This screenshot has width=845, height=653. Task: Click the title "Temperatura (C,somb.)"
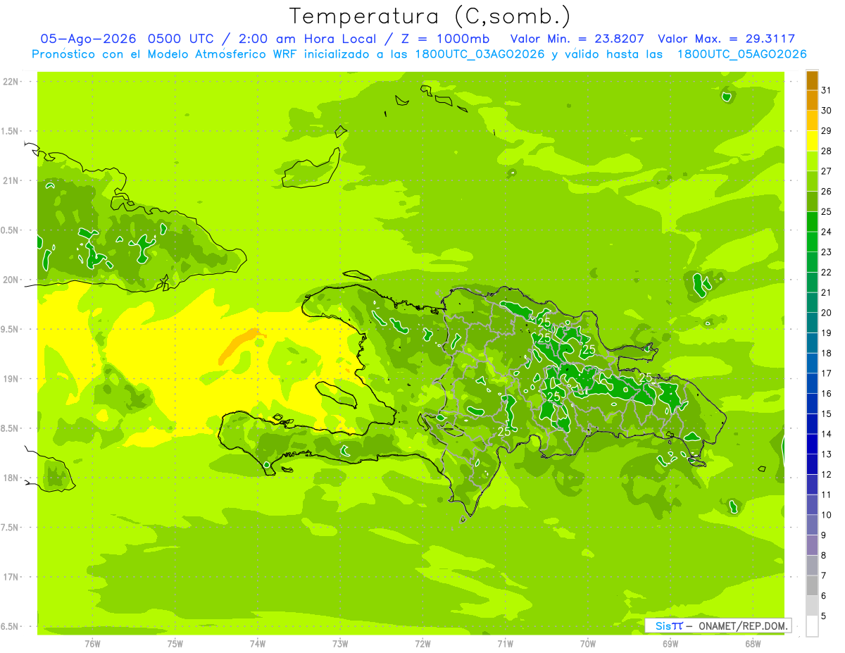coord(430,16)
